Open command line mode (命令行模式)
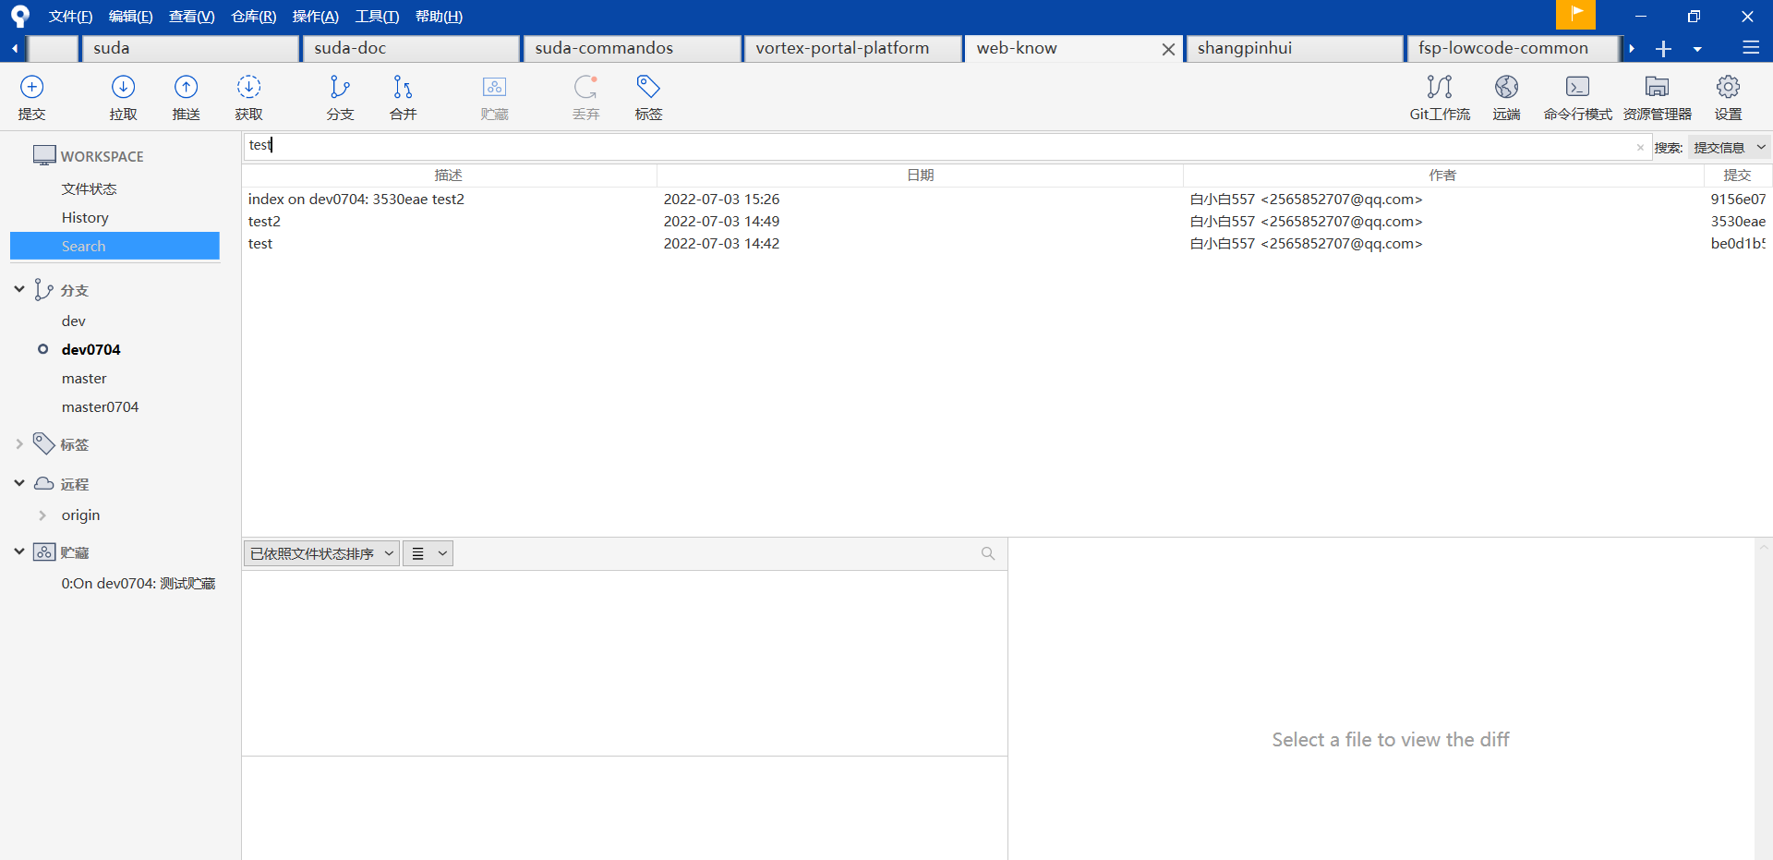The height and width of the screenshot is (860, 1773). pyautogui.click(x=1577, y=97)
